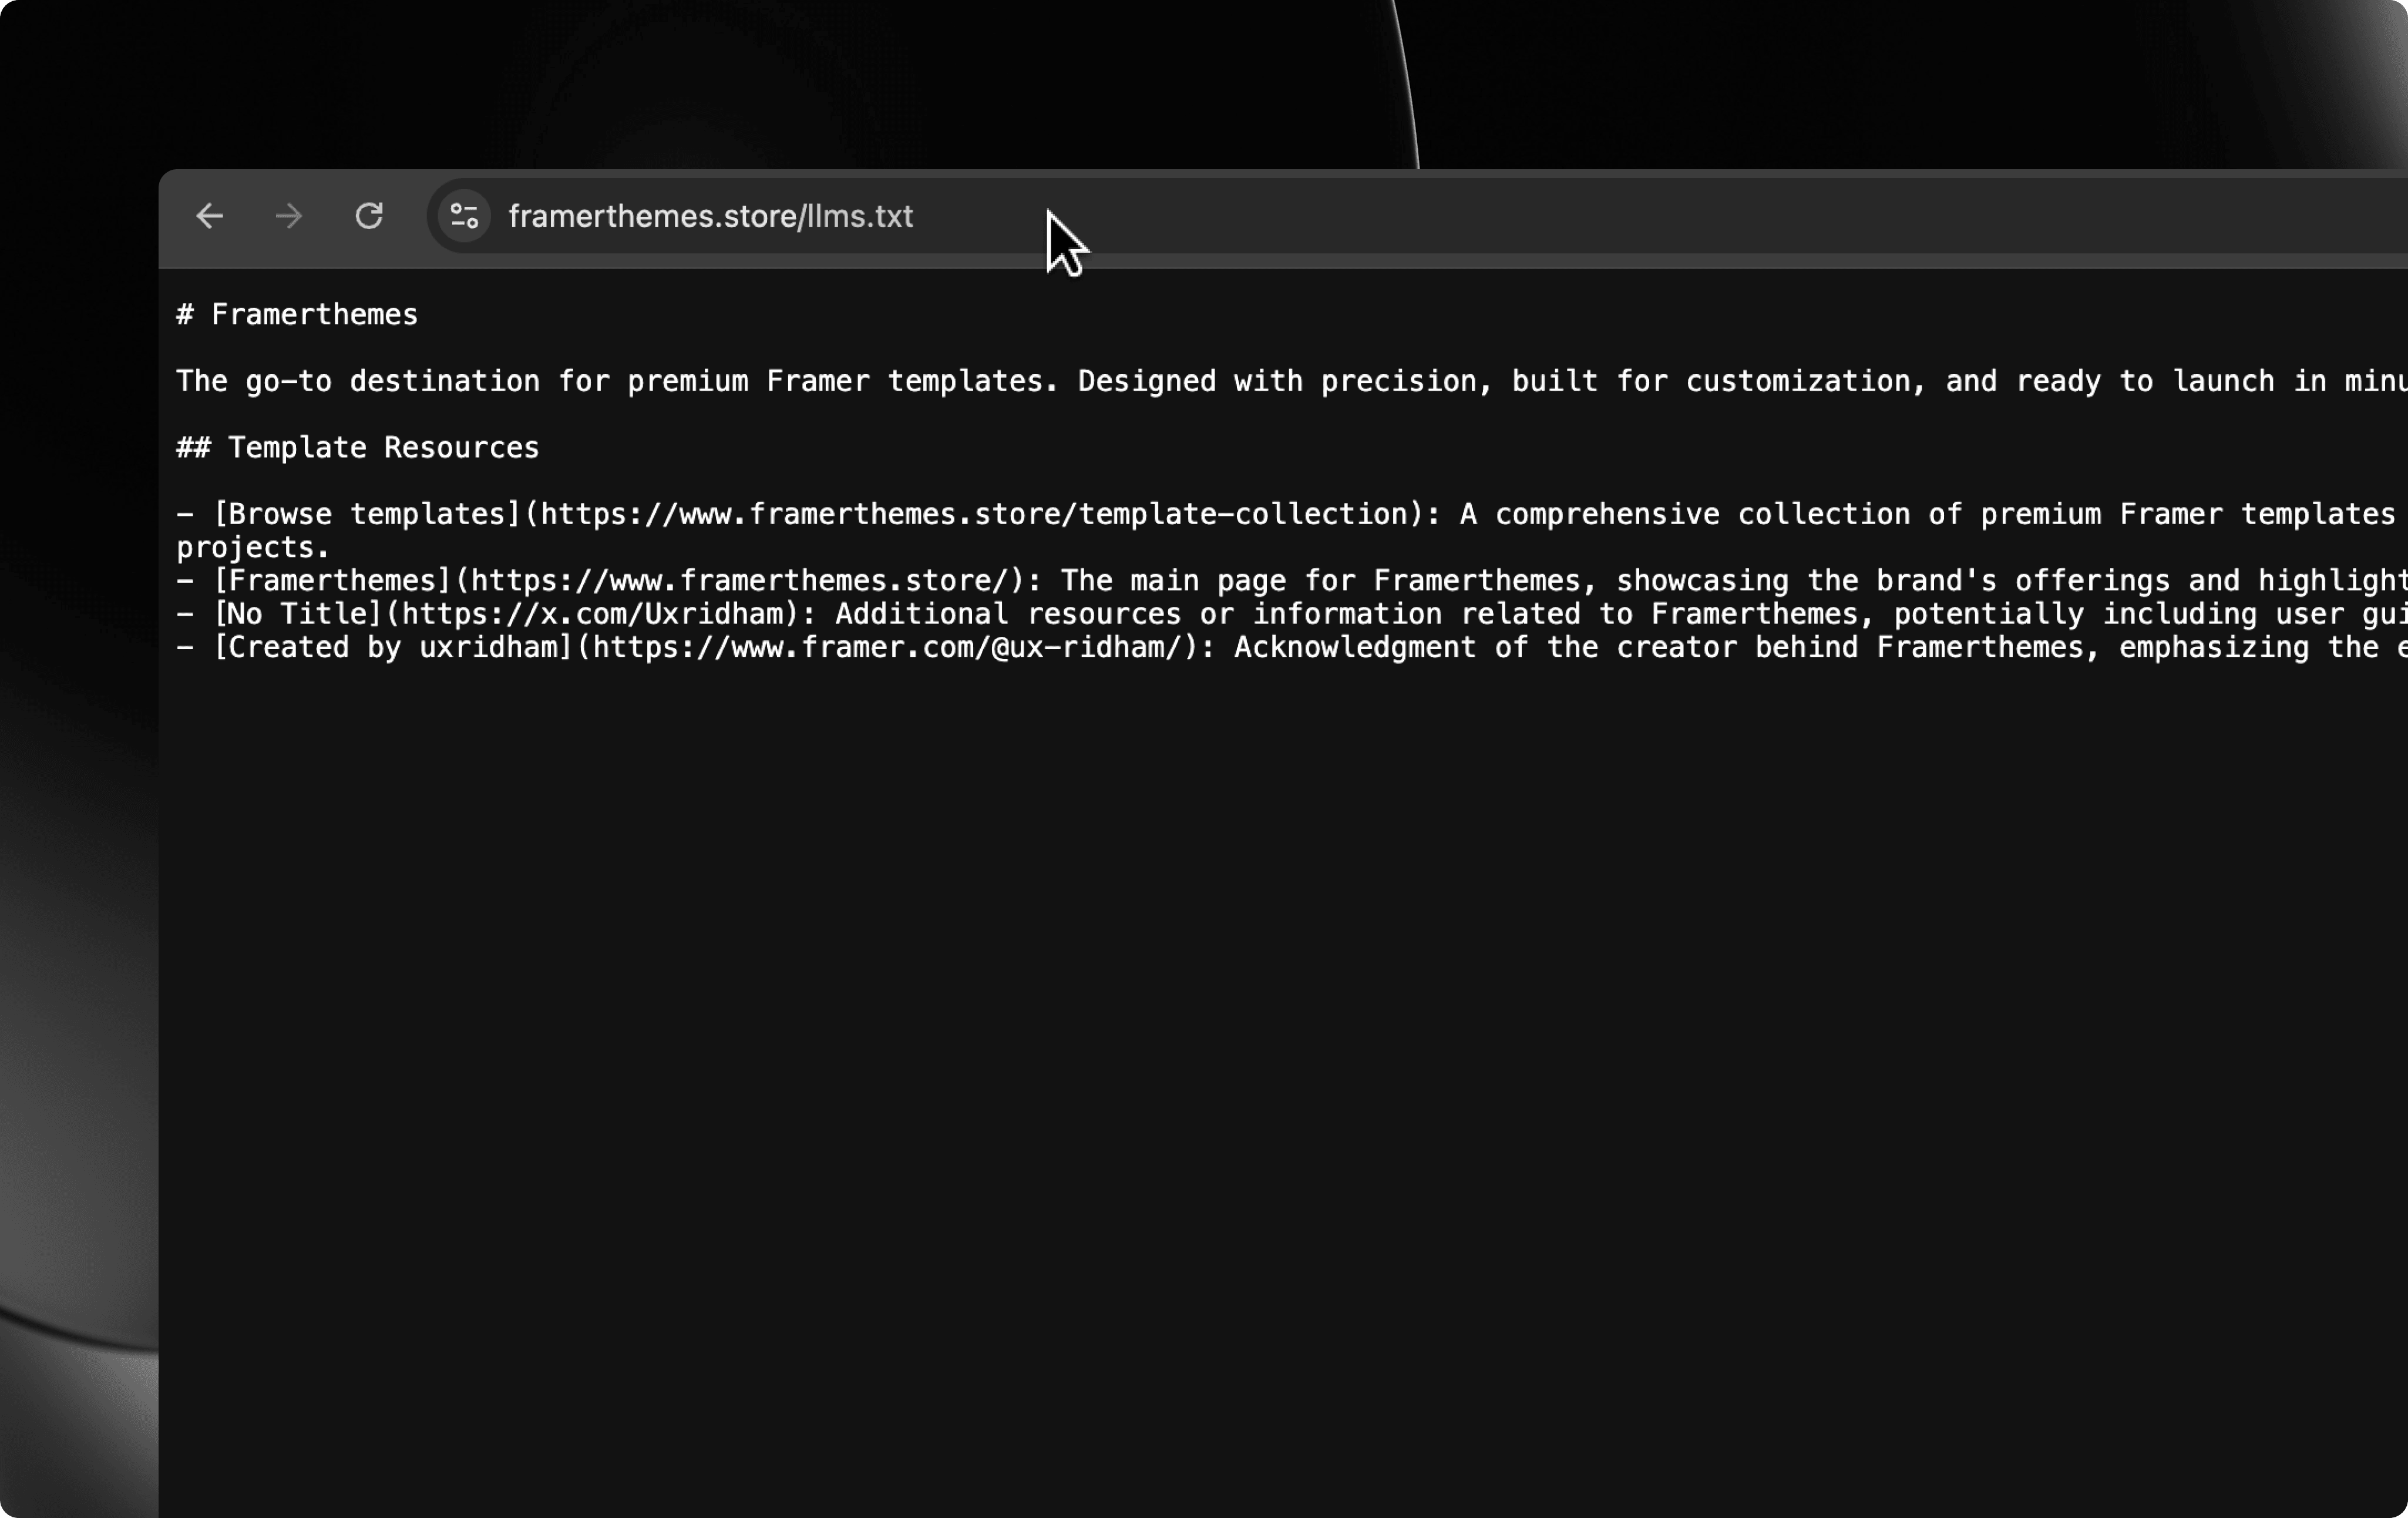This screenshot has height=1518, width=2408.
Task: Click the forward navigation arrow
Action: [x=289, y=216]
